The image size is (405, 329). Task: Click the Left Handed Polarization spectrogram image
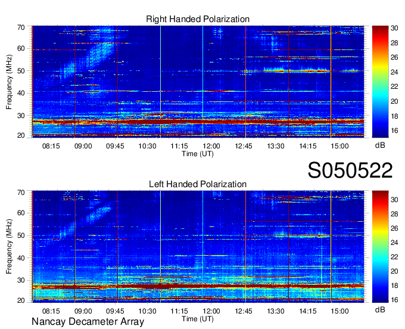pyautogui.click(x=198, y=247)
